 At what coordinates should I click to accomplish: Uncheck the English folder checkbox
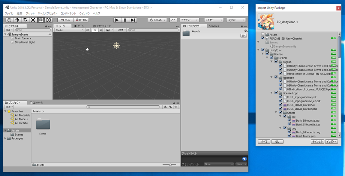276,62
